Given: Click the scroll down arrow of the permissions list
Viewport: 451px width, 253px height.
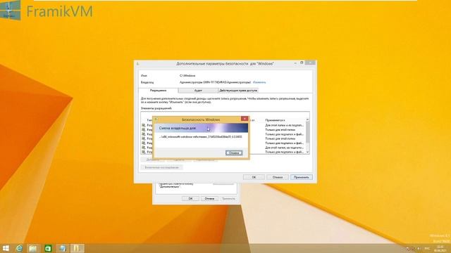Looking at the screenshot, I should [307, 152].
